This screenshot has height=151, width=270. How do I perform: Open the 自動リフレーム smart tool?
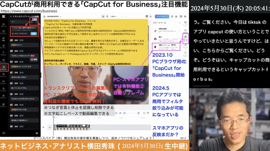pyautogui.click(x=167, y=47)
